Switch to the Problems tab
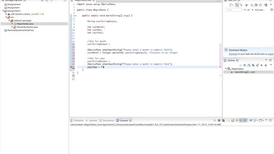This screenshot has width=274, height=154. tap(77, 121)
